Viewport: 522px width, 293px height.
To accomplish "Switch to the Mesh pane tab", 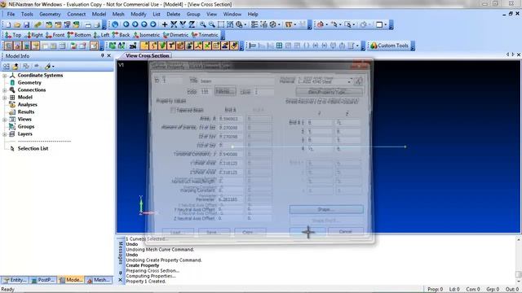I will pyautogui.click(x=99, y=280).
